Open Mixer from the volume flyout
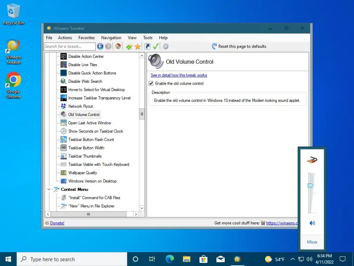This screenshot has width=354, height=266. 312,242
